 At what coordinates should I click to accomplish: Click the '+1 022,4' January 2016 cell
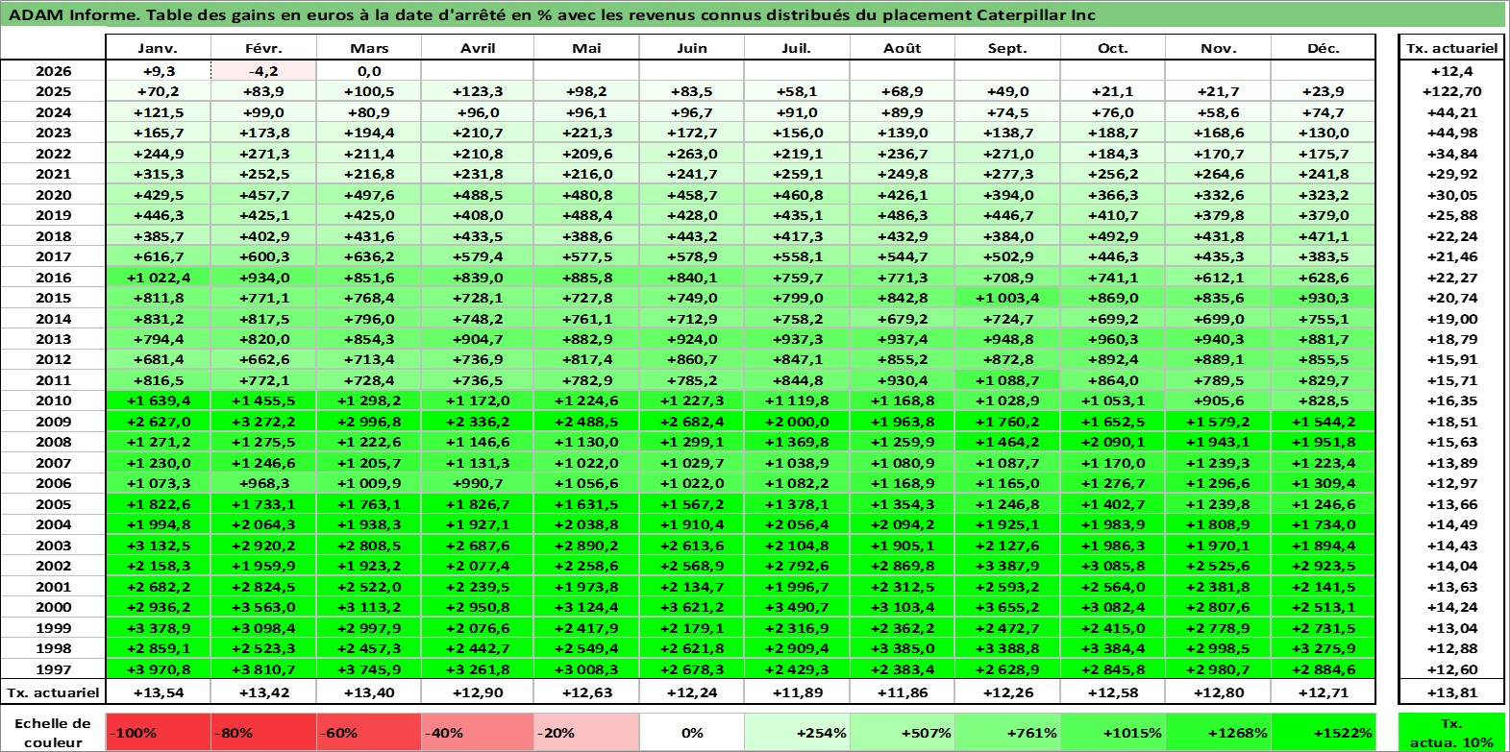point(158,278)
